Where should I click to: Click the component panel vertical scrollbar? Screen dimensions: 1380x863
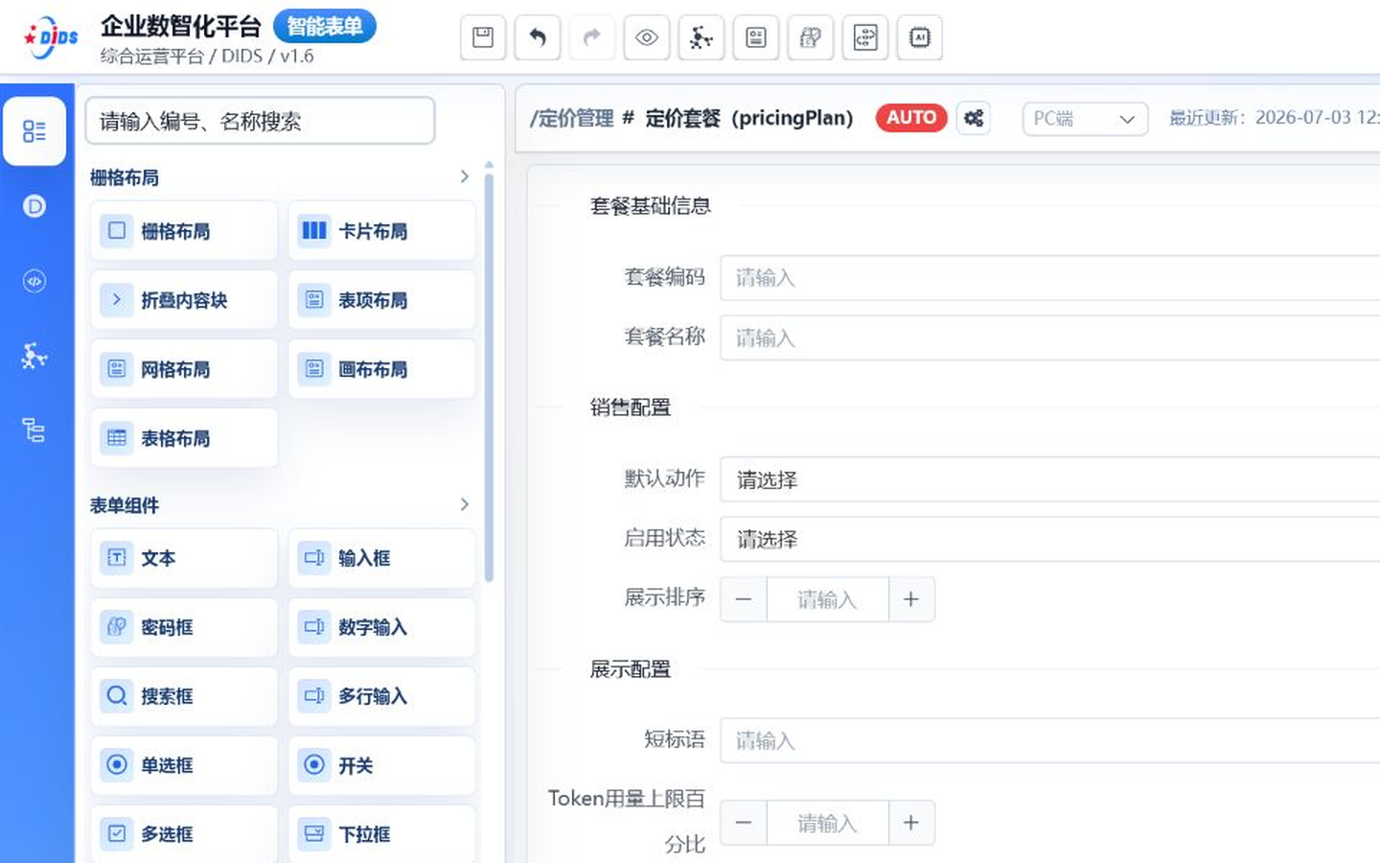(489, 378)
